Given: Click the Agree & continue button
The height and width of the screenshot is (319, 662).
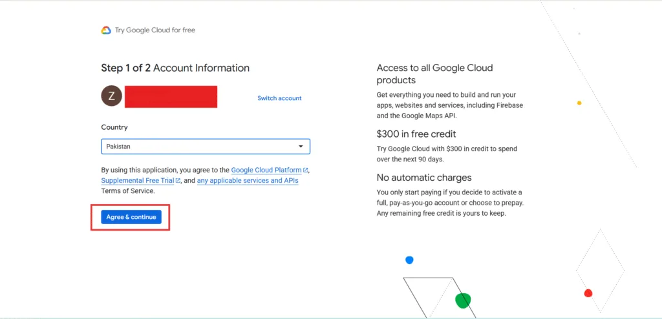Looking at the screenshot, I should tap(131, 217).
